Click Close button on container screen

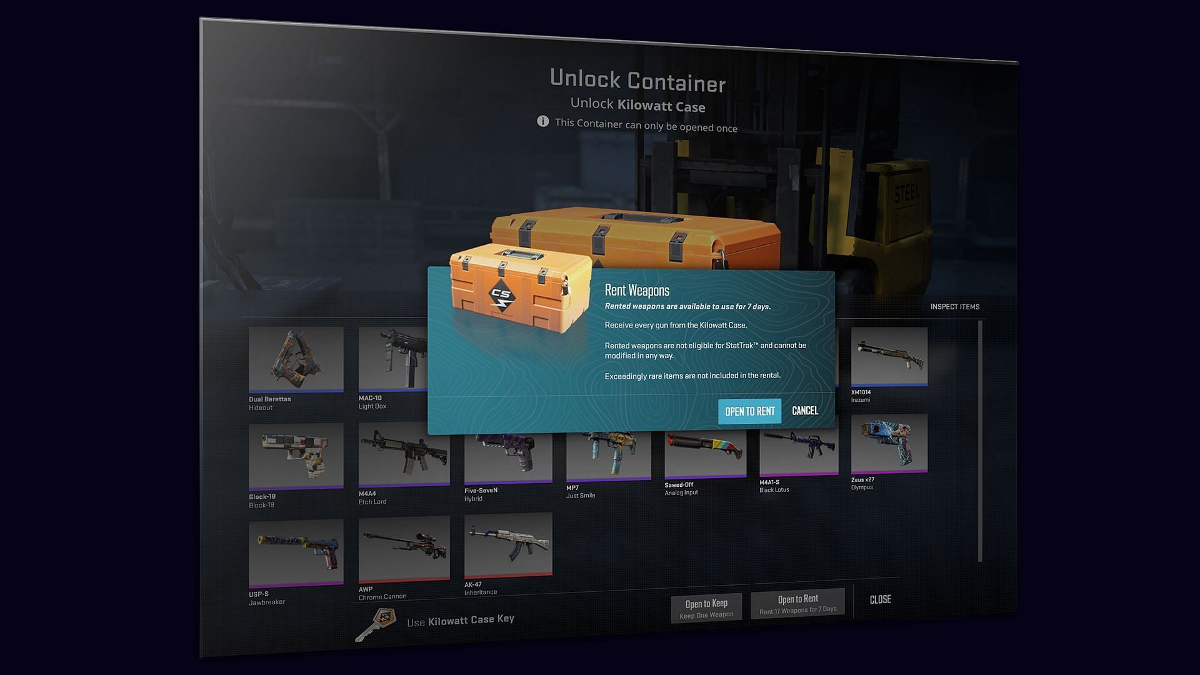(880, 599)
